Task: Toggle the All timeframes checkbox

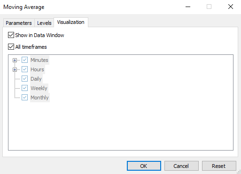Action: [x=11, y=47]
